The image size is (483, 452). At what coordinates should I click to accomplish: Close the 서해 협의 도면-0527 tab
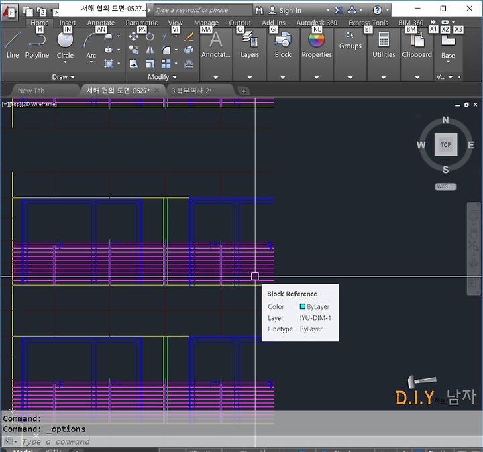click(x=157, y=91)
